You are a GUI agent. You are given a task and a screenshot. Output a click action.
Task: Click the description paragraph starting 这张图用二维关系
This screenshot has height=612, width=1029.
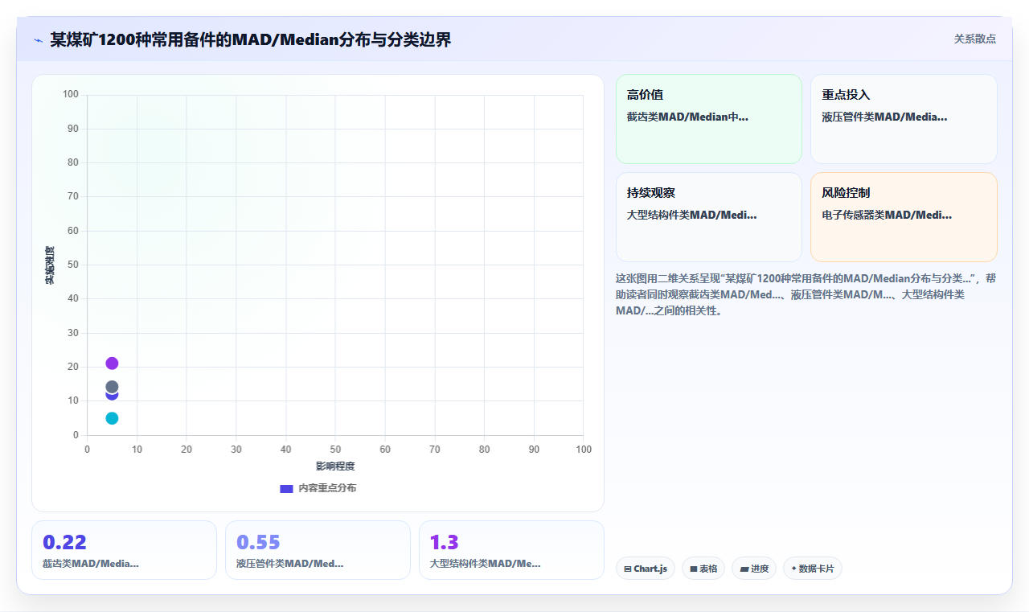tap(806, 294)
